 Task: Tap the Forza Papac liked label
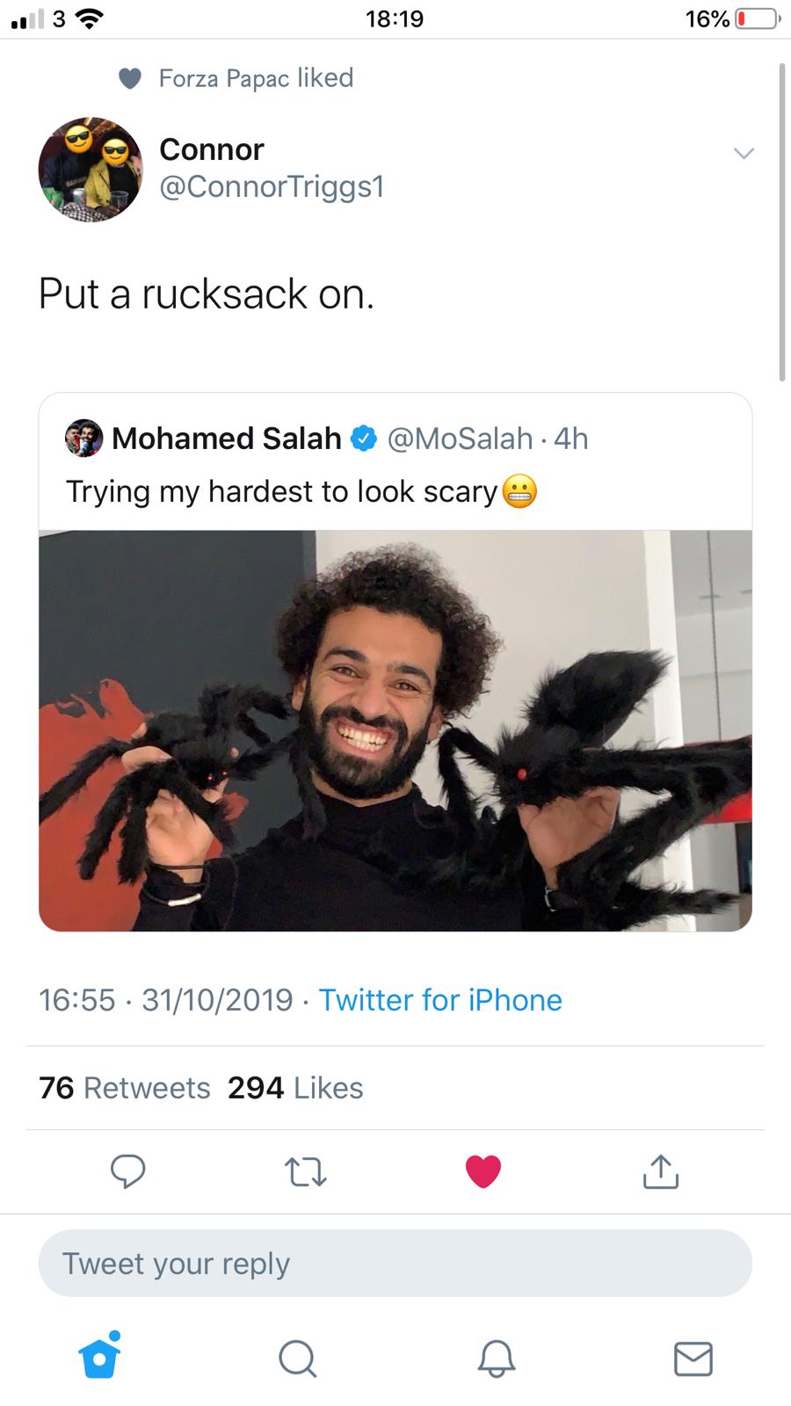pos(256,78)
